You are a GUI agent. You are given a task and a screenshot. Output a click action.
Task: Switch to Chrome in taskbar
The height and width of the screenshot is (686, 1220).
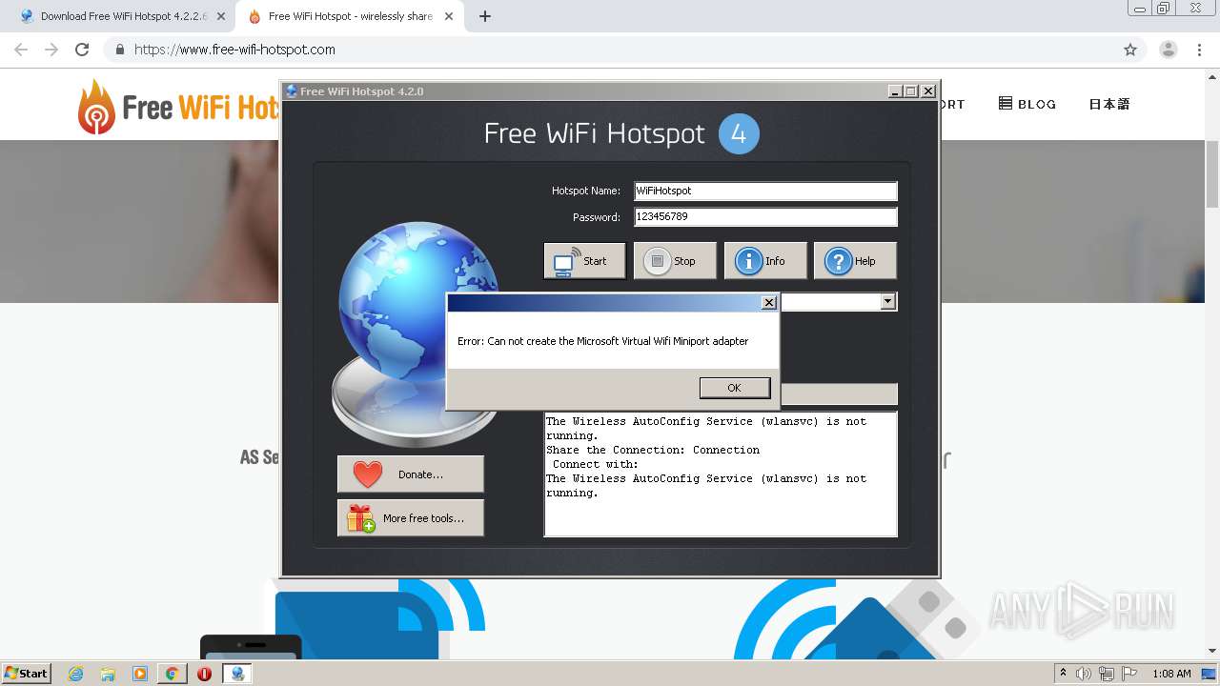pos(173,674)
